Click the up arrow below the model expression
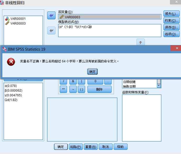This screenshot has width=181, height=154. [x=141, y=43]
